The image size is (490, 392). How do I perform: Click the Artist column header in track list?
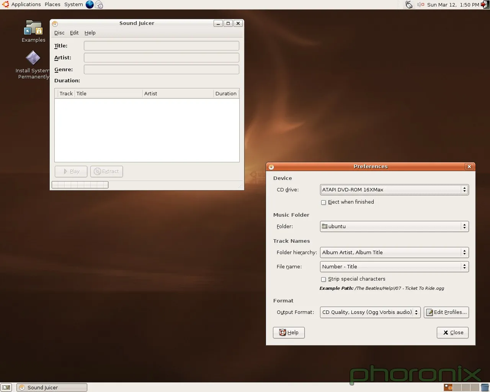tap(178, 94)
